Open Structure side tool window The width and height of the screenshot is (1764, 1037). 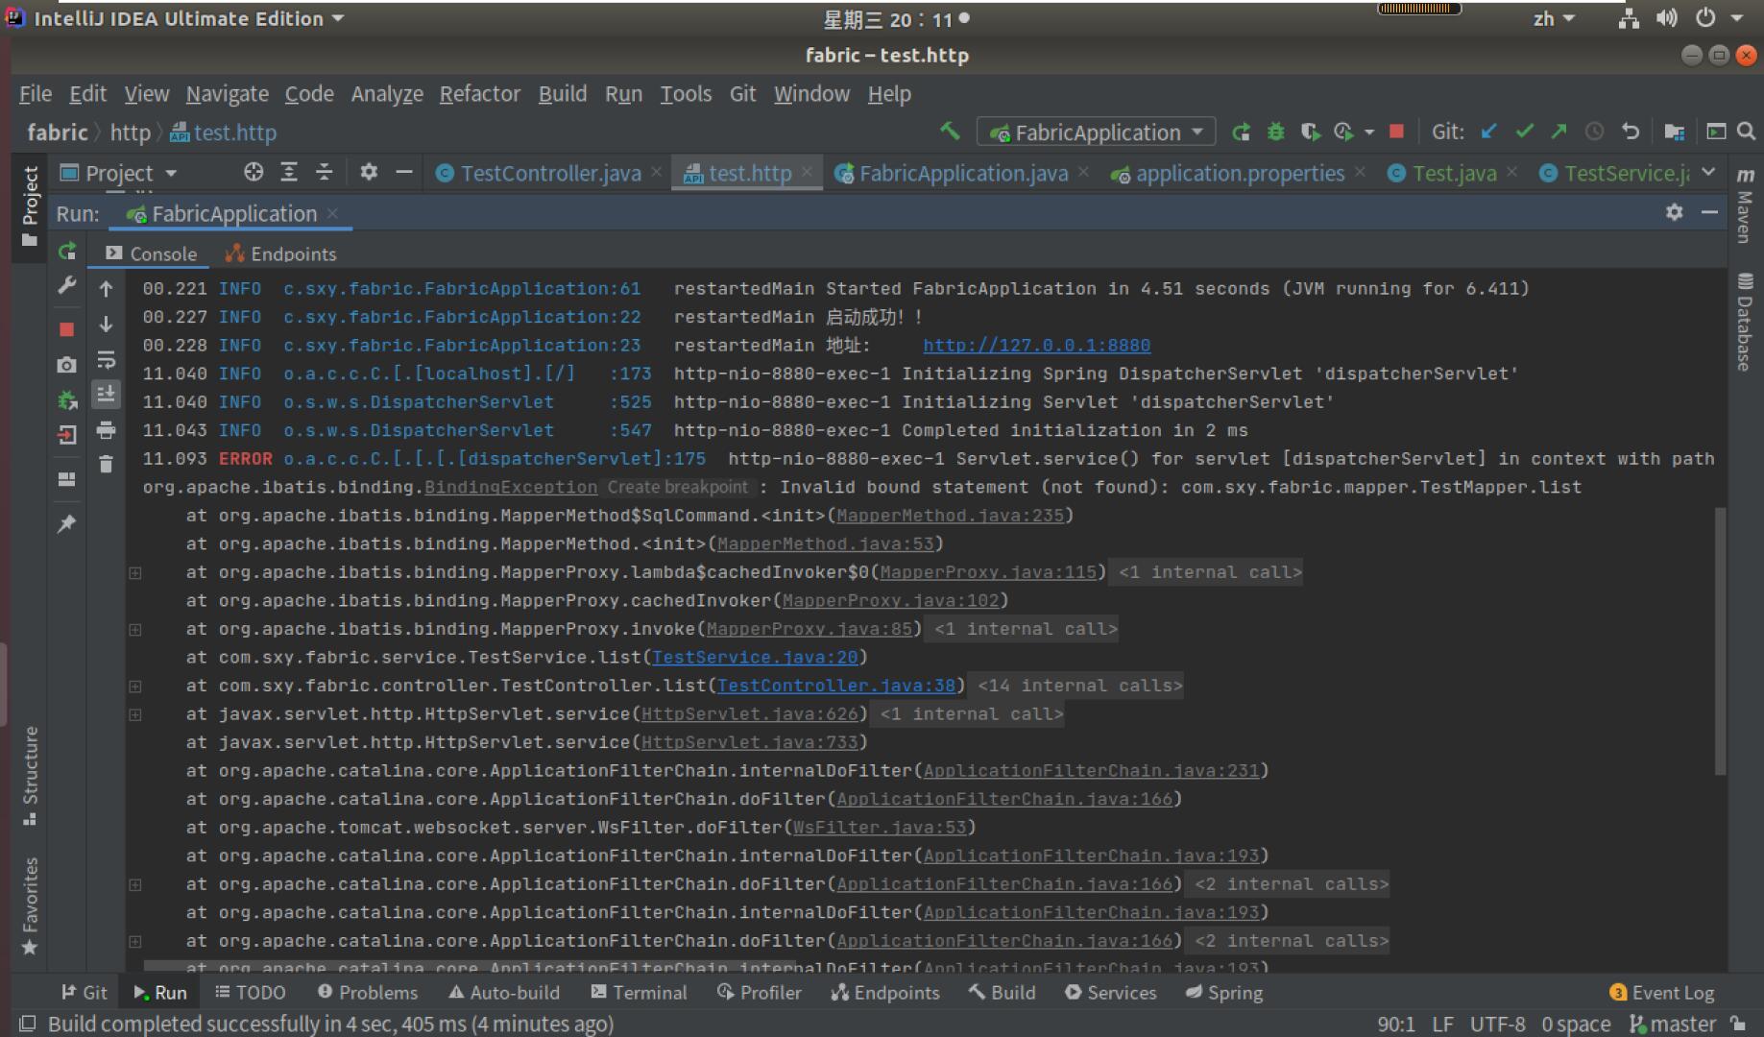click(30, 775)
